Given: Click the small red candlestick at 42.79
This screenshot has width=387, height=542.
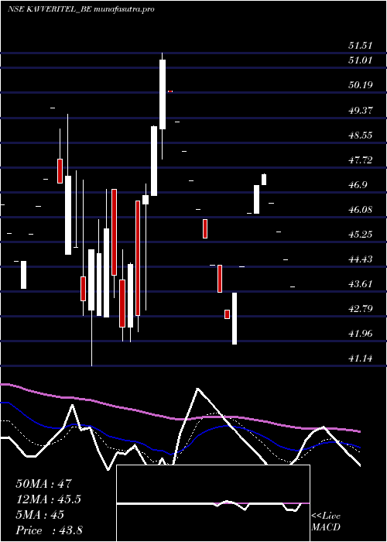Looking at the screenshot, I should [227, 314].
